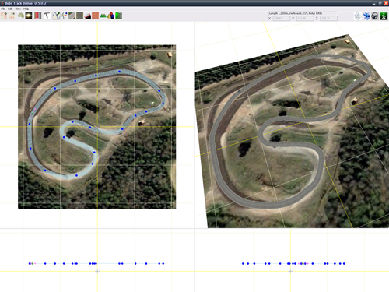Select the add track node tool icon
389x292 pixels.
tap(4, 16)
